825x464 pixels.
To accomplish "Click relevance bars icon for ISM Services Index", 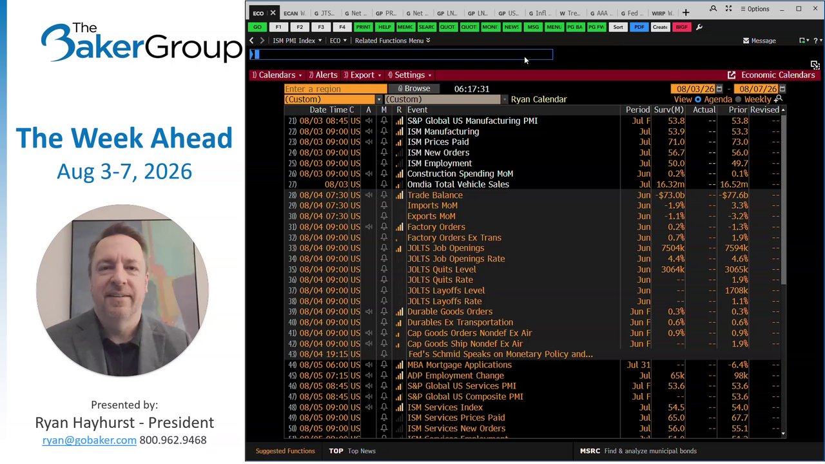I will [400, 407].
